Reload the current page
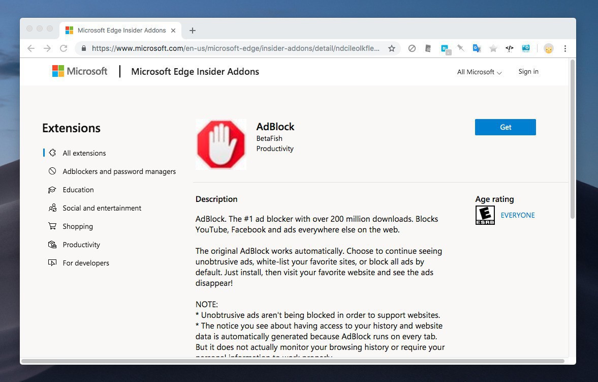This screenshot has height=382, width=598. [x=64, y=48]
